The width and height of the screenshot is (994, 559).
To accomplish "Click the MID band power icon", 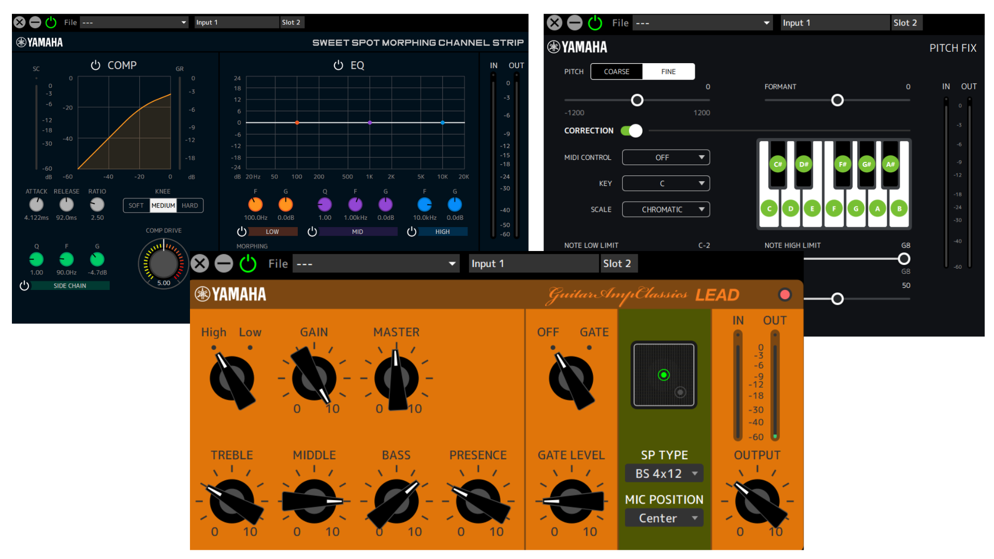I will (x=312, y=231).
